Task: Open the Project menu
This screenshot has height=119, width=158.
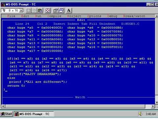Action: [74, 16]
